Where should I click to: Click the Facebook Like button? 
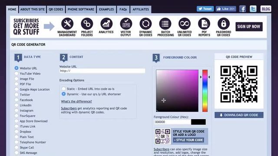pyautogui.click(x=226, y=9)
